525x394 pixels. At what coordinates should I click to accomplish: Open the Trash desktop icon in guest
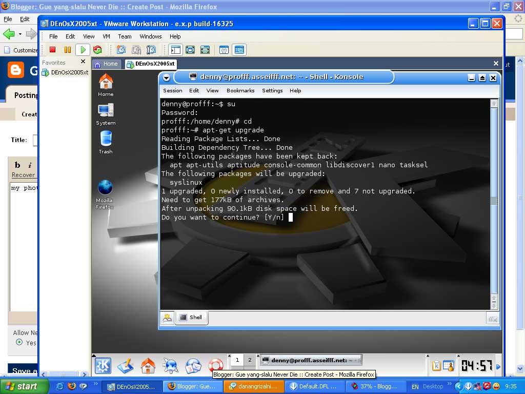pos(106,143)
